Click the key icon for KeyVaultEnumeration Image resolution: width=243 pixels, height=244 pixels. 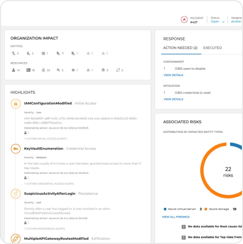[x=16, y=149]
